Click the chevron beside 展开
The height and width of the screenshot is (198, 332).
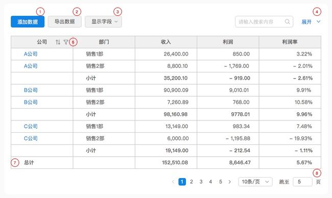point(318,21)
